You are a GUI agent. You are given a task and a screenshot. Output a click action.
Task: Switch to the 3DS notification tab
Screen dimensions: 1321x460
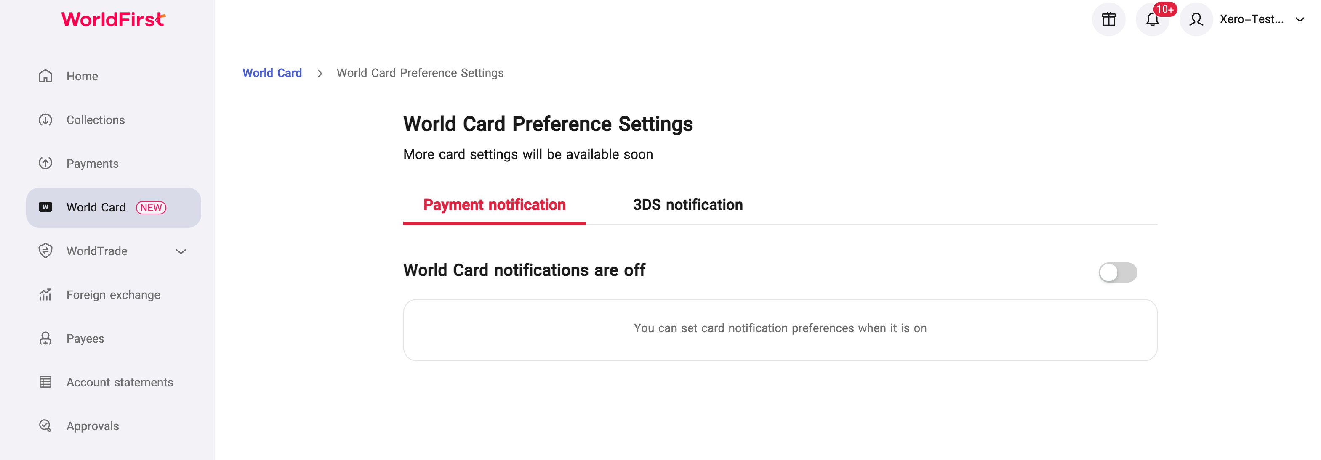click(687, 205)
